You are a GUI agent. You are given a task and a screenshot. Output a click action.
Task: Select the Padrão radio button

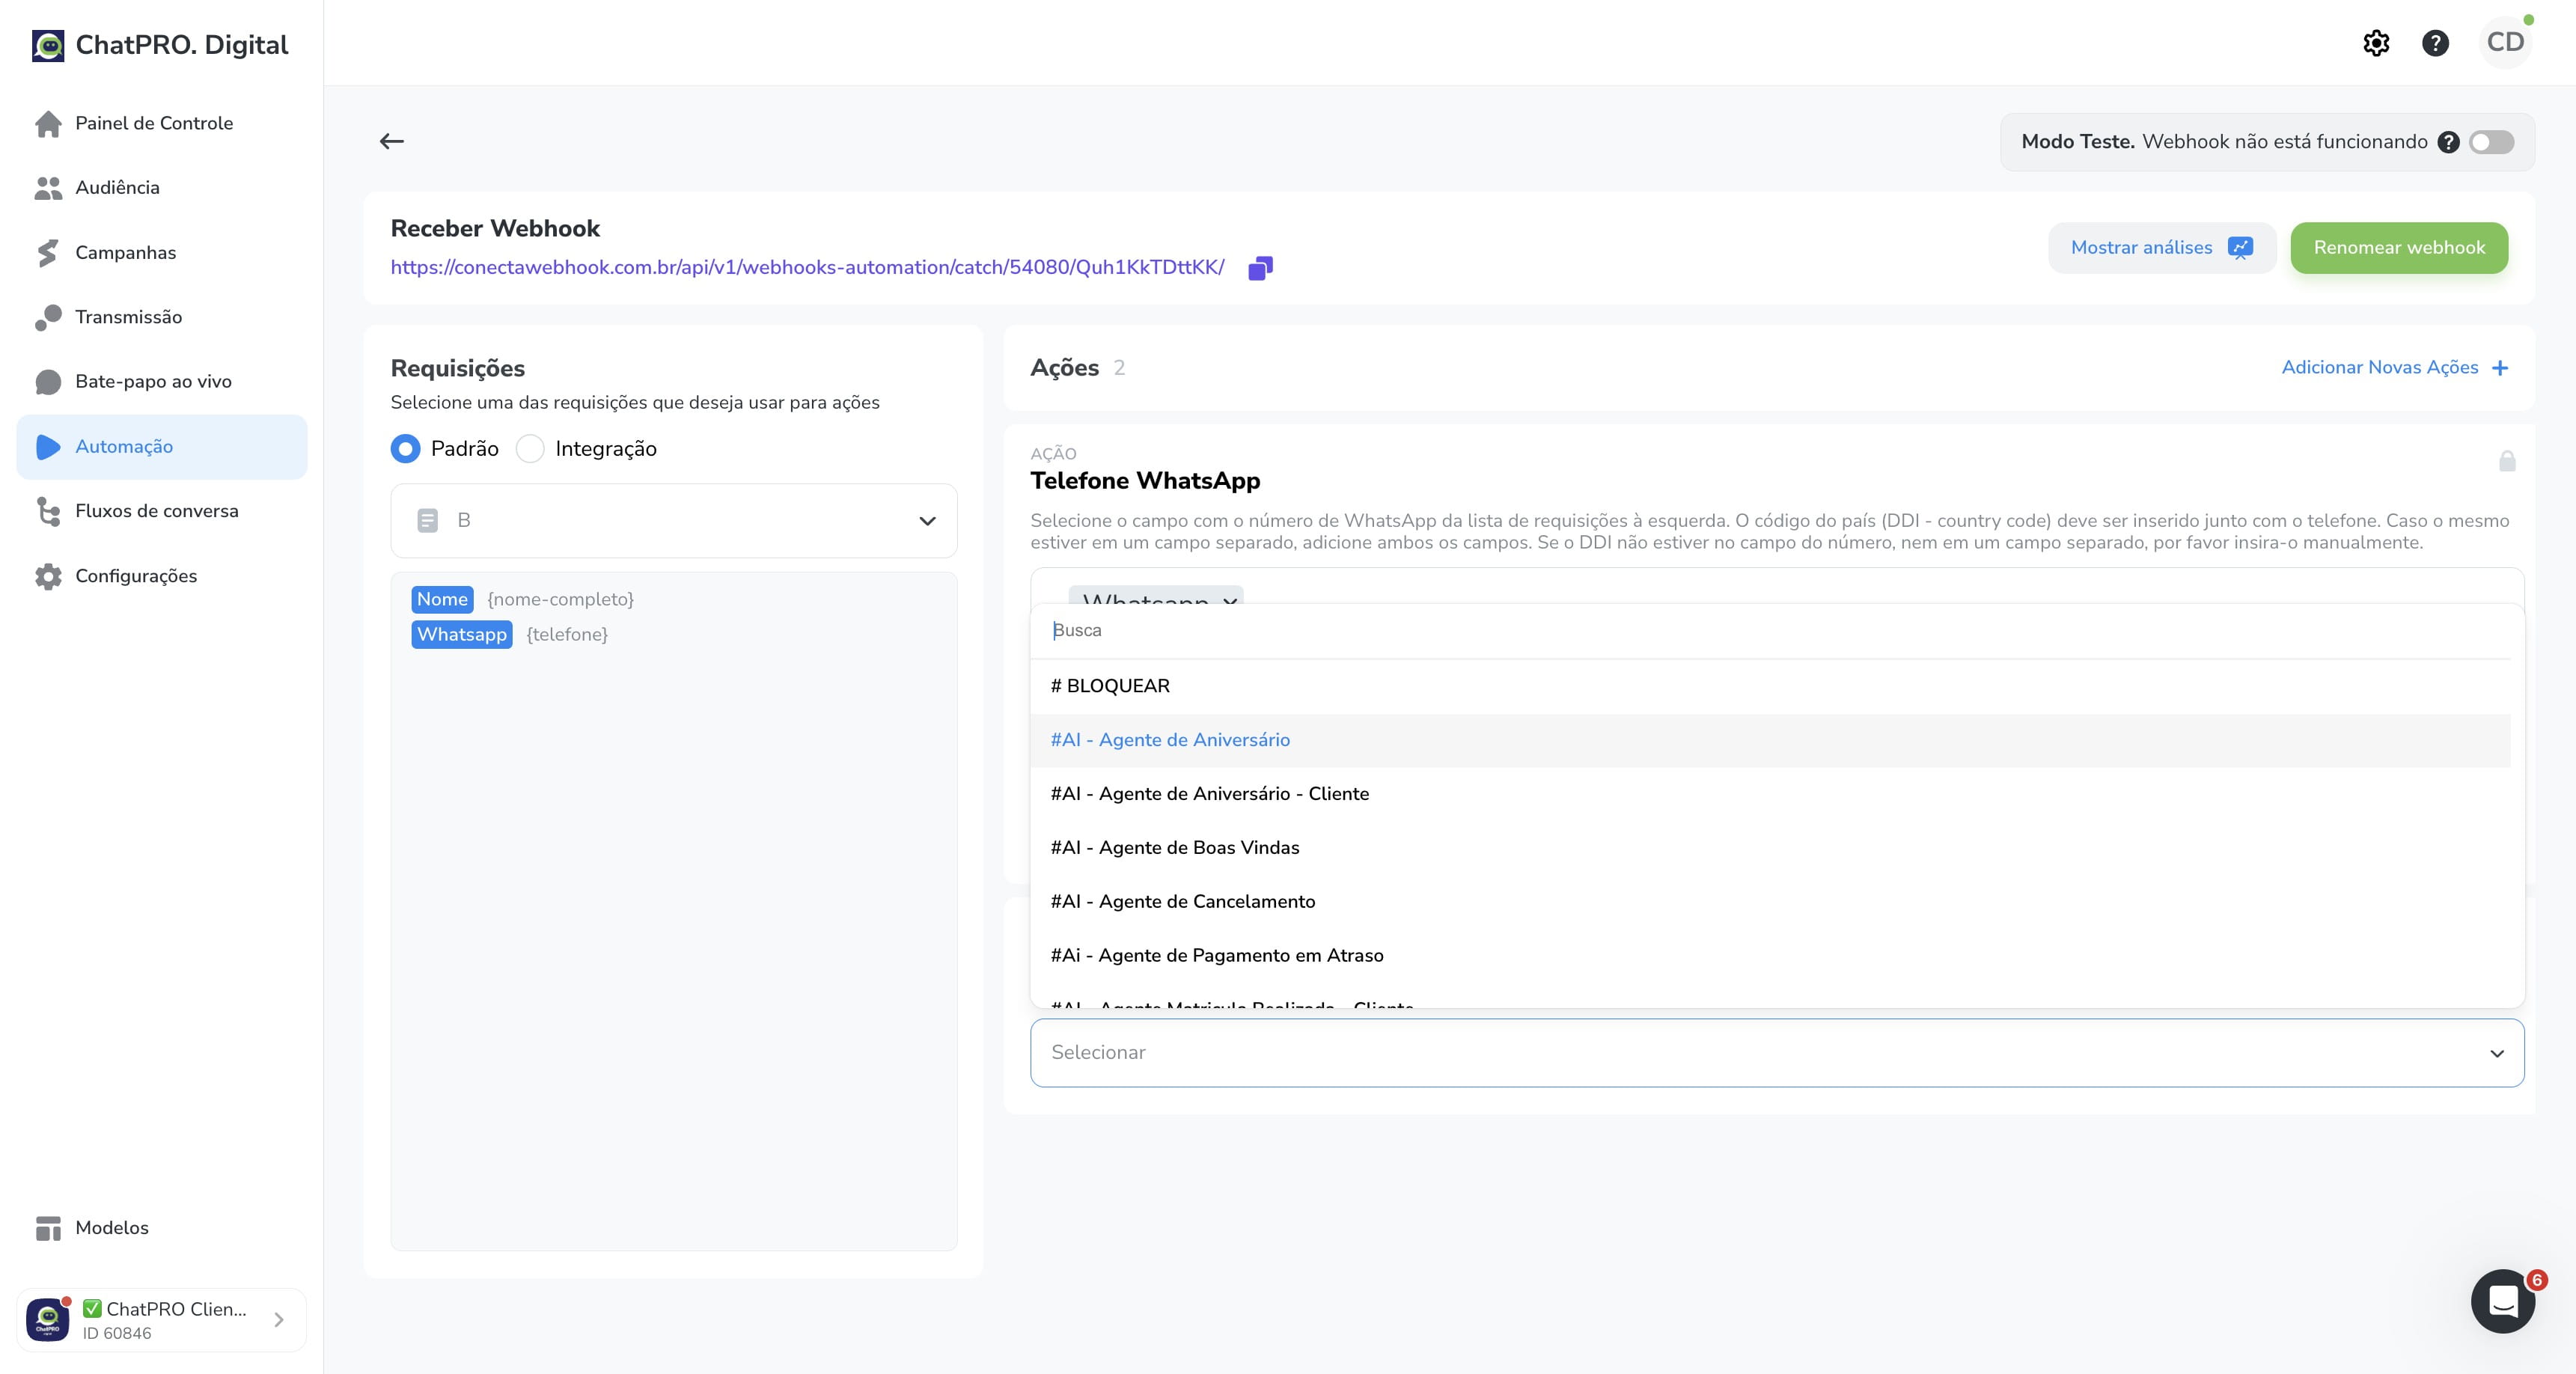click(405, 449)
